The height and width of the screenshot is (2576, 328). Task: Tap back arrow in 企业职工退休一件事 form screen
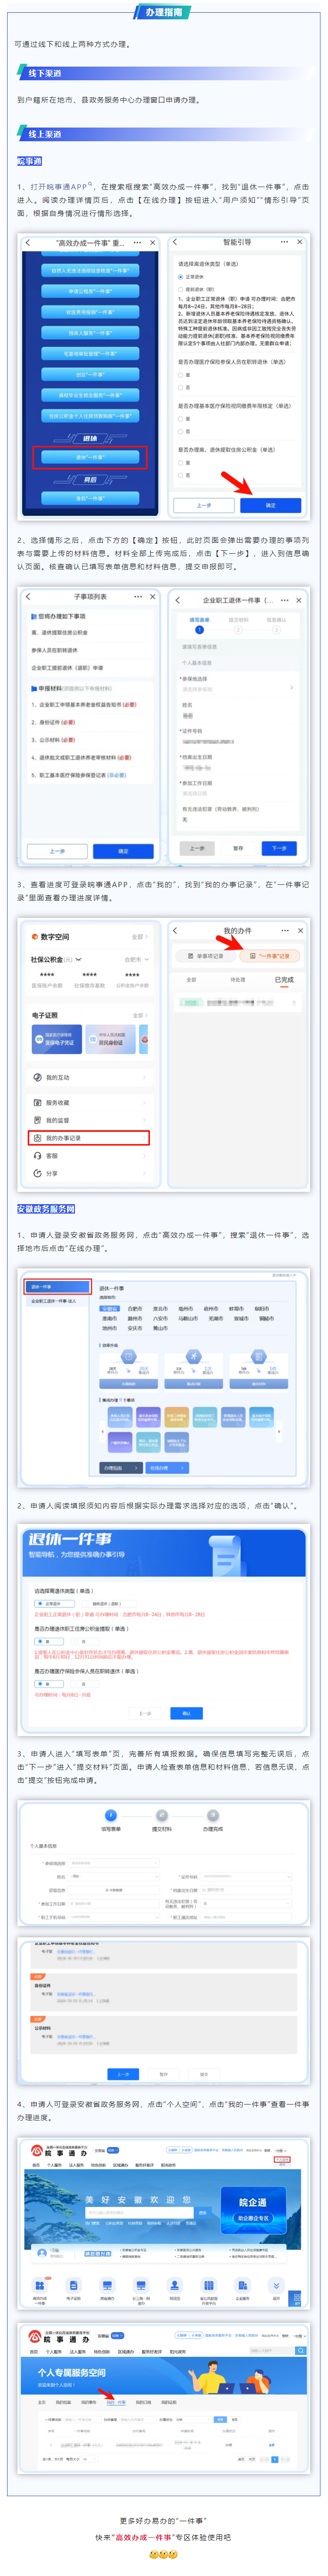click(178, 600)
